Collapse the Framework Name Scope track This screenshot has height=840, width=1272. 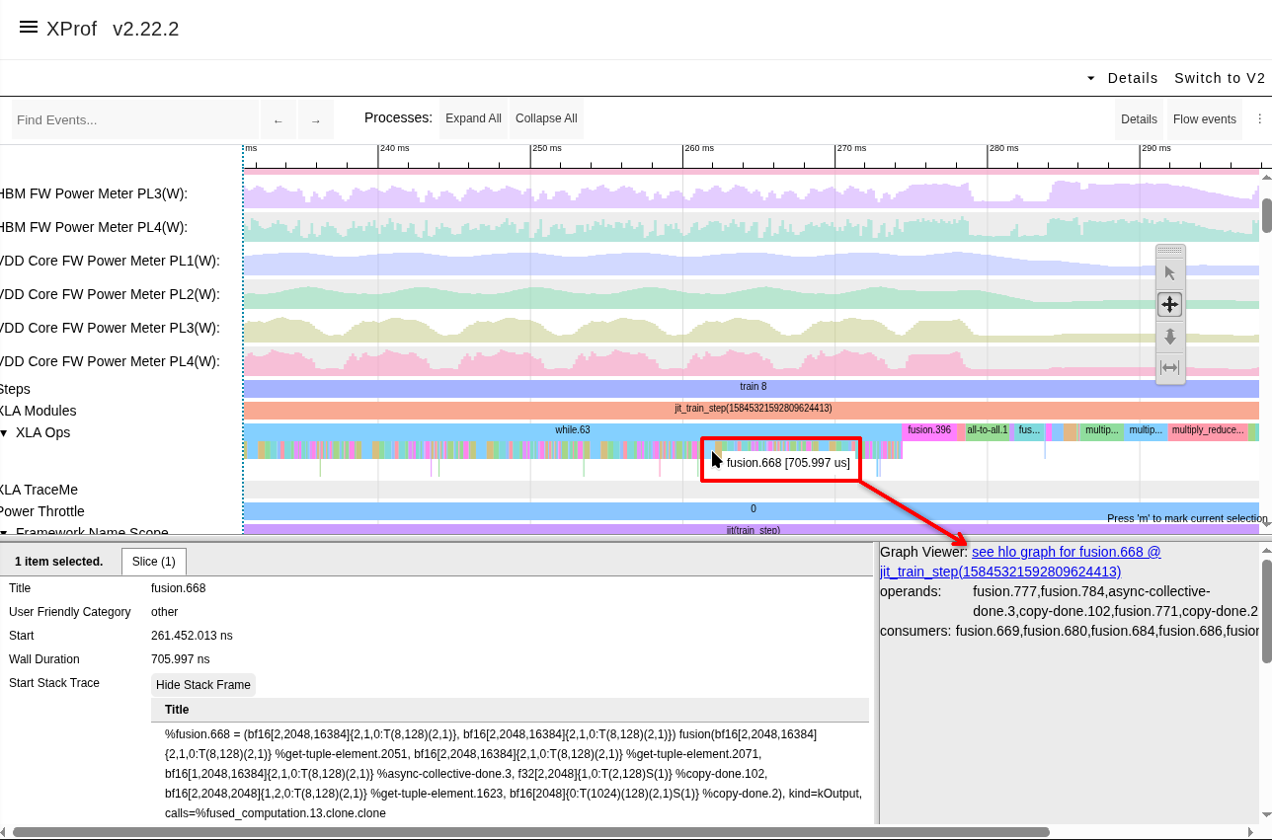point(4,533)
